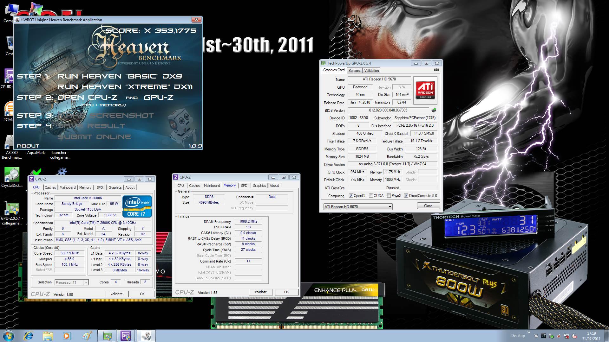This screenshot has width=609, height=342.
Task: Switch to CPU-Z taskbar button
Action: (126, 336)
